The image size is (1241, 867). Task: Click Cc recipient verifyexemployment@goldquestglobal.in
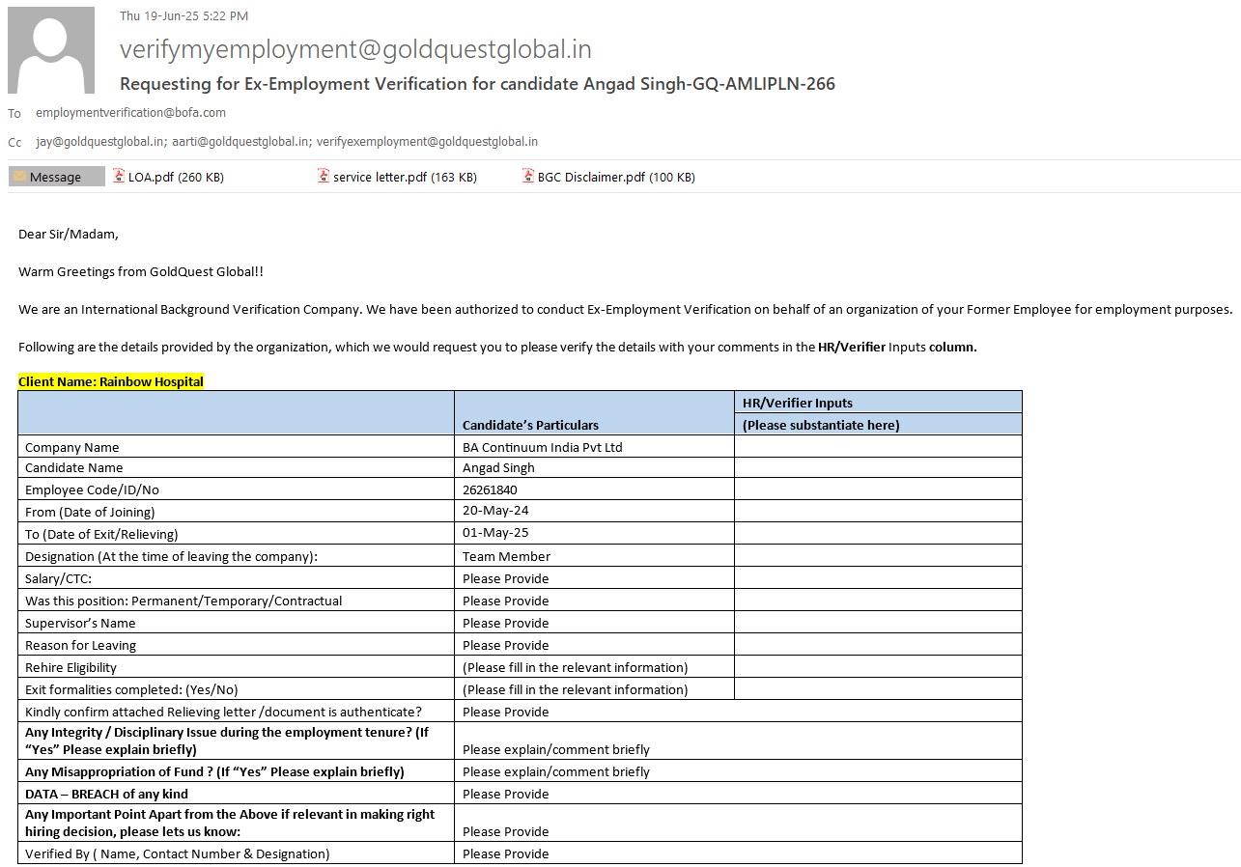click(x=427, y=142)
